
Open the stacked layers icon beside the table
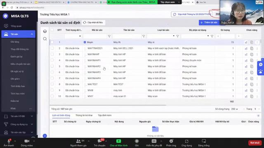45,31
